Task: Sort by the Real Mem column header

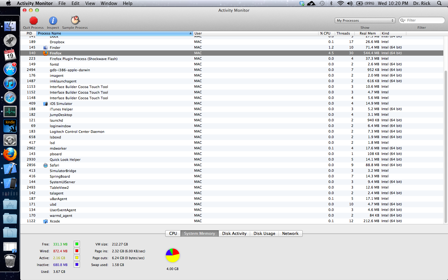Action: click(367, 33)
